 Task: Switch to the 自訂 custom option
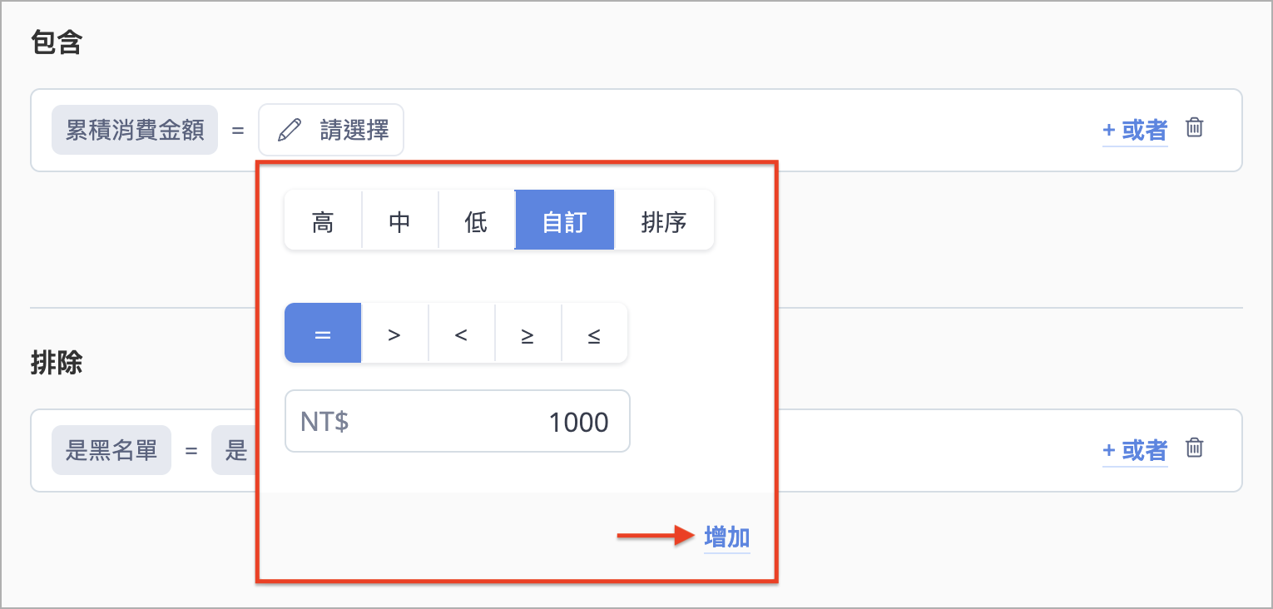[x=565, y=220]
